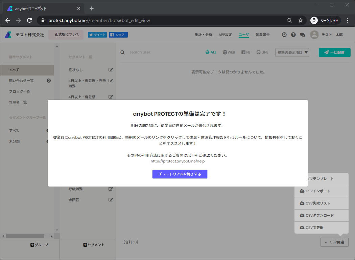Click the テスト 太郎 profile avatar icon
This screenshot has width=355, height=260.
(314, 34)
